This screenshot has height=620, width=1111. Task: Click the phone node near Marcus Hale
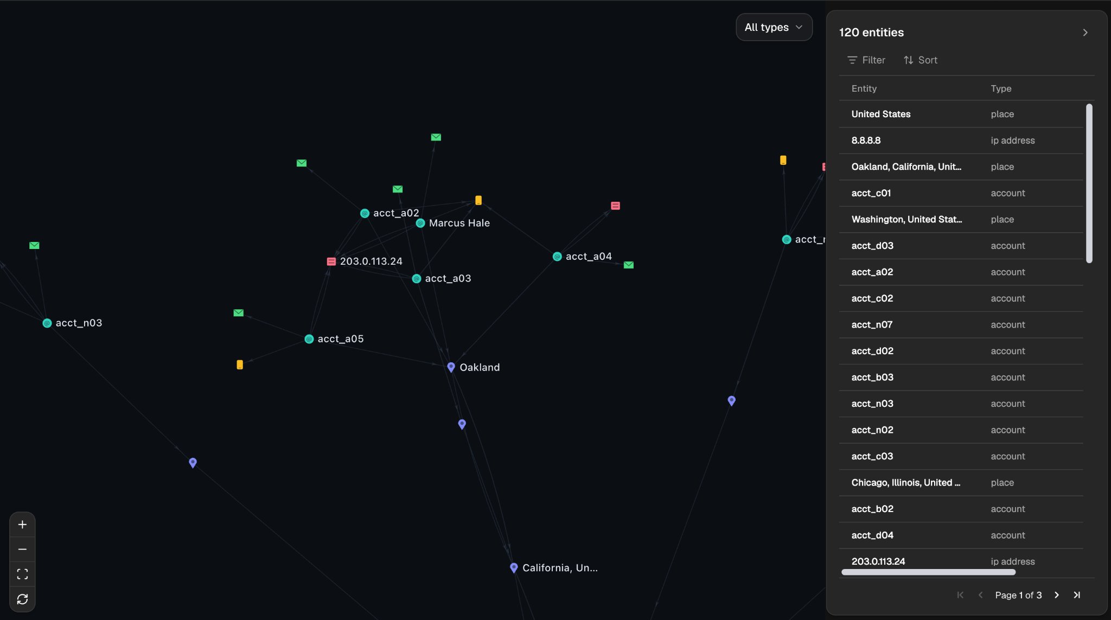(x=478, y=200)
